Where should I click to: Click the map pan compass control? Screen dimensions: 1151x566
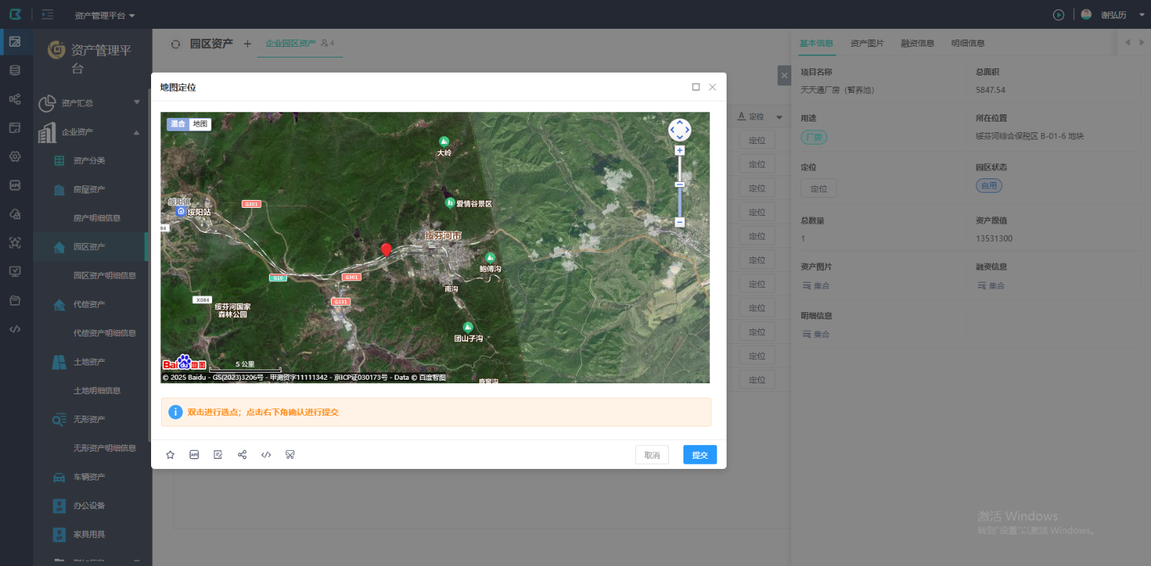pyautogui.click(x=680, y=130)
